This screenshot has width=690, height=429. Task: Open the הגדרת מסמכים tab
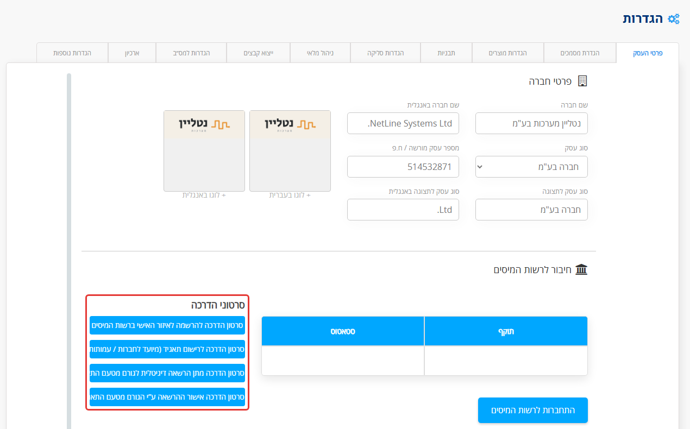(x=580, y=53)
